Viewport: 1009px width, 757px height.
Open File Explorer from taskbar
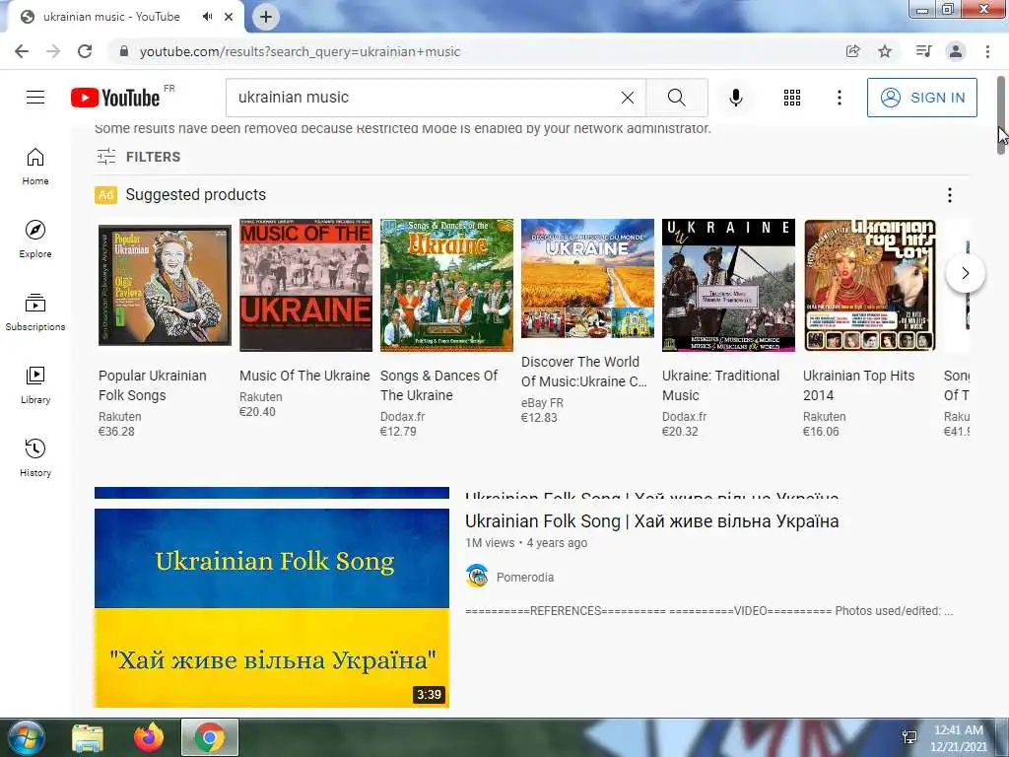pos(88,737)
